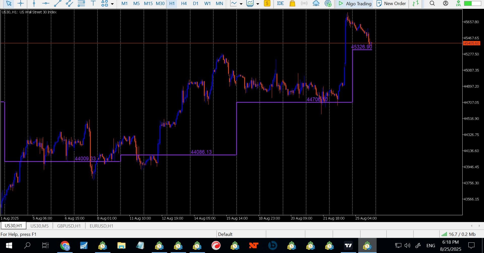Switch chart to M30 timeframe

pos(160,4)
